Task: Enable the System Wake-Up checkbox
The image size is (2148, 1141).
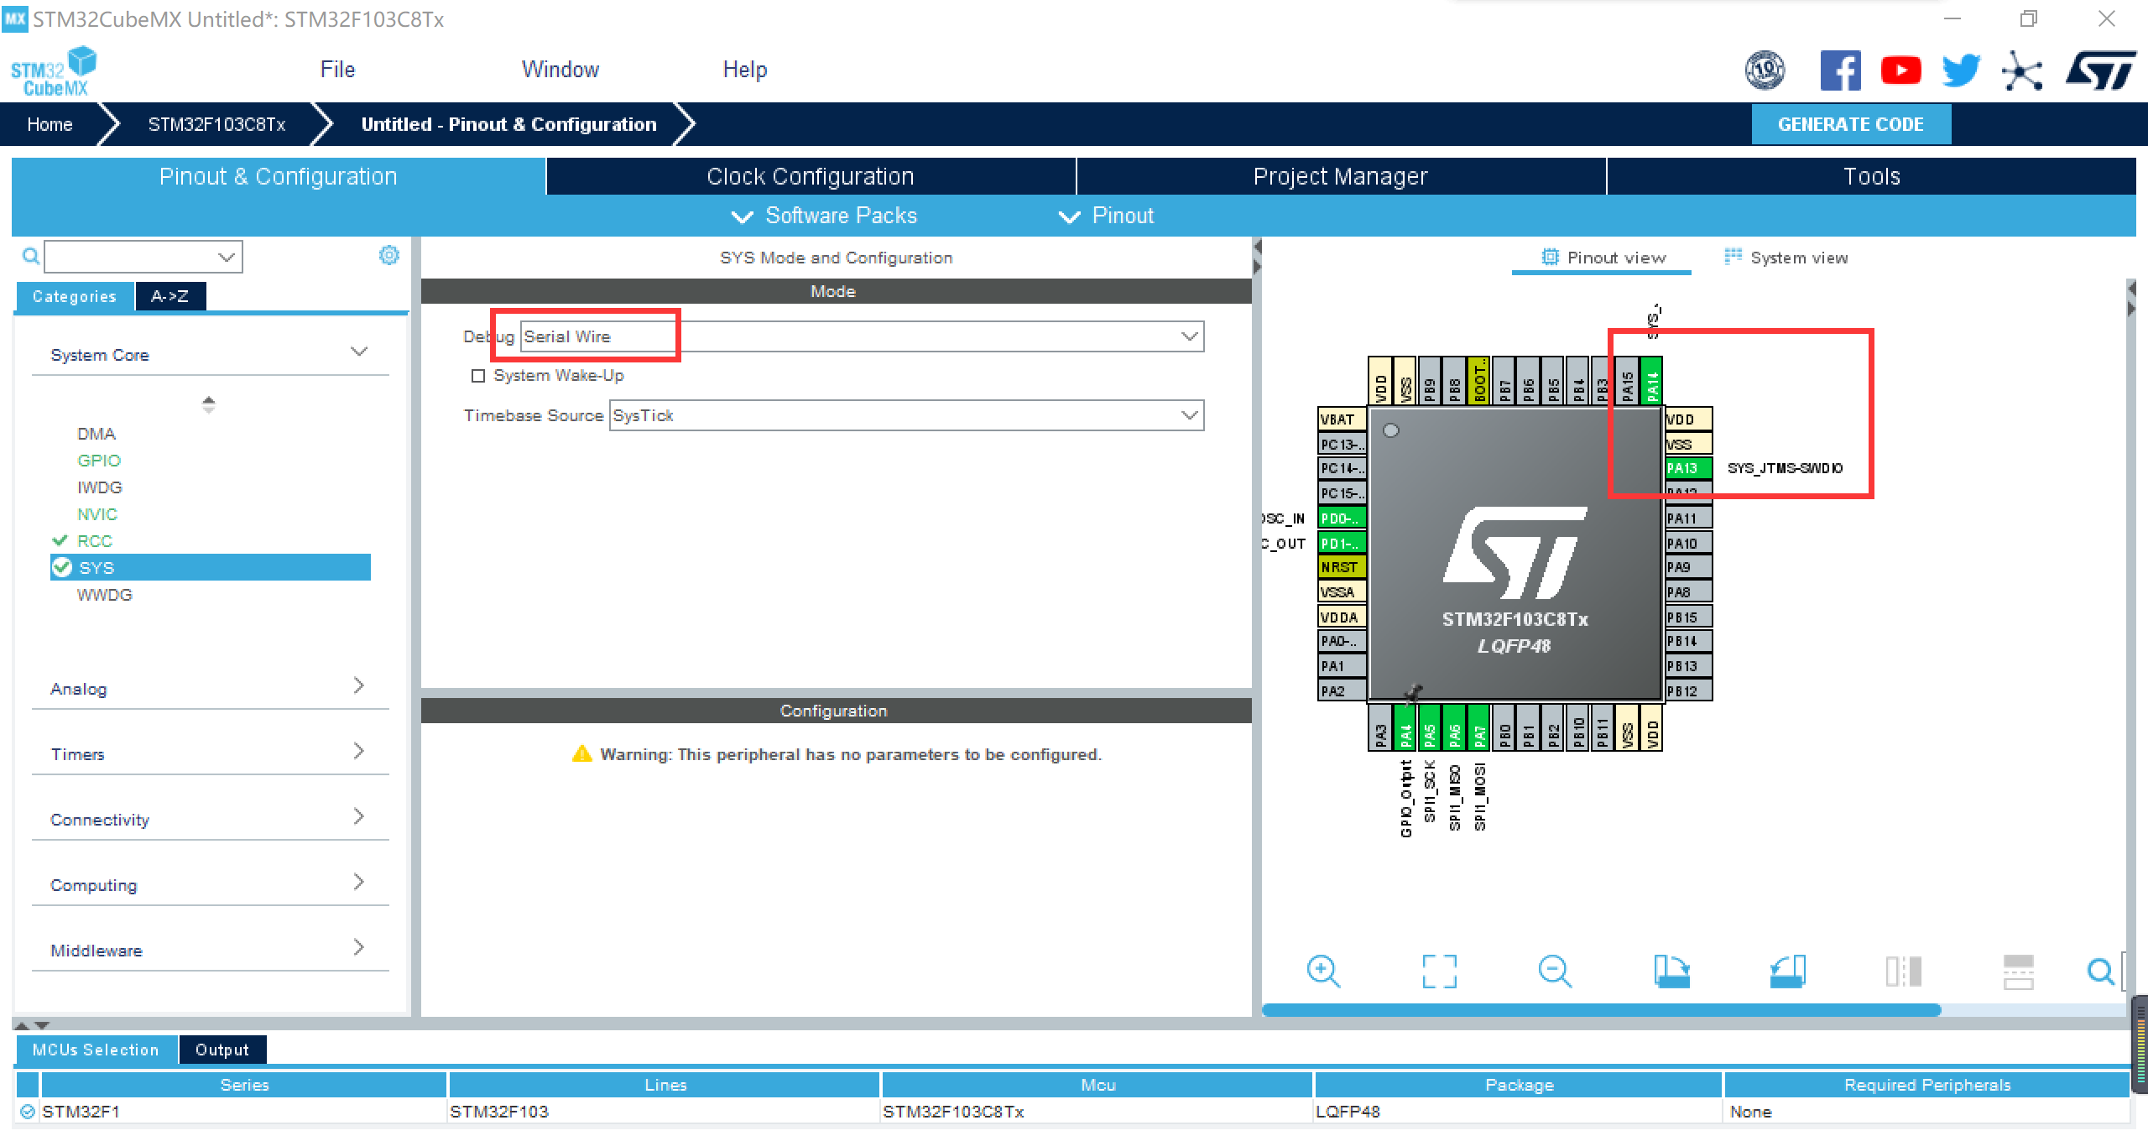Action: 478,376
